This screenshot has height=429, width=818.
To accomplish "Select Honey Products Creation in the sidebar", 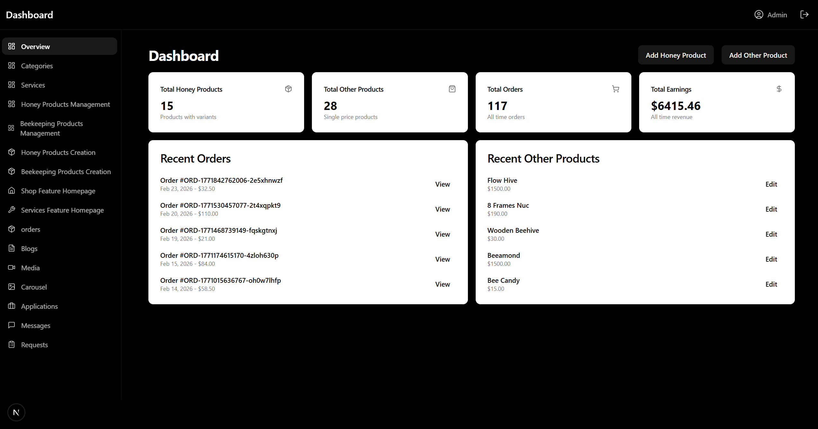I will [x=58, y=152].
